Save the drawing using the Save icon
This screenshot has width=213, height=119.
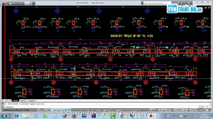coord(18,3)
